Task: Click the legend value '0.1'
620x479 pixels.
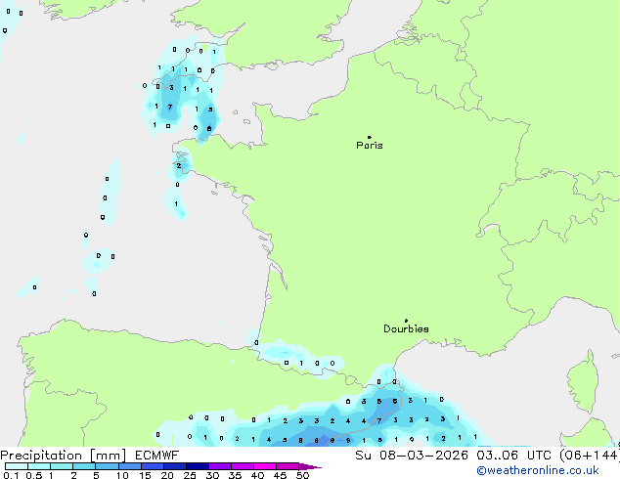Action: (x=11, y=475)
